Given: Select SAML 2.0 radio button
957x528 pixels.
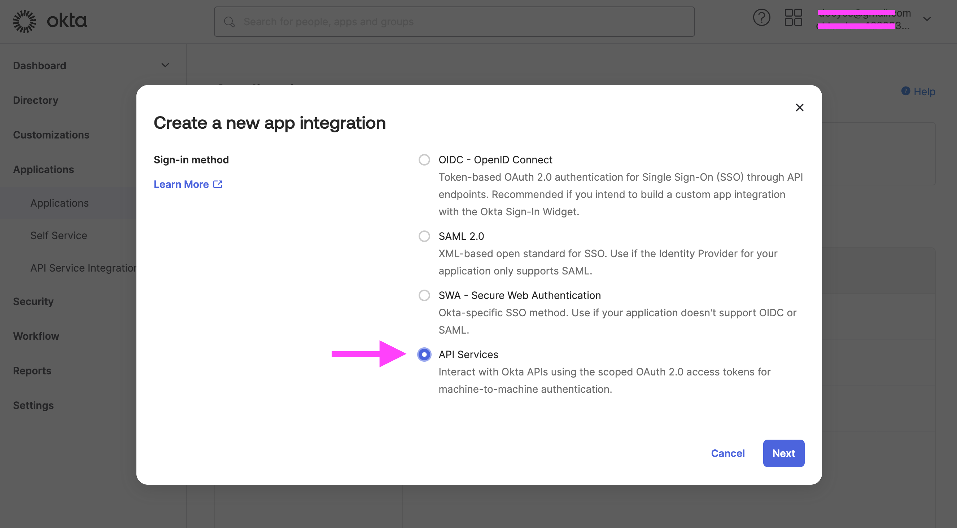Looking at the screenshot, I should pyautogui.click(x=424, y=236).
